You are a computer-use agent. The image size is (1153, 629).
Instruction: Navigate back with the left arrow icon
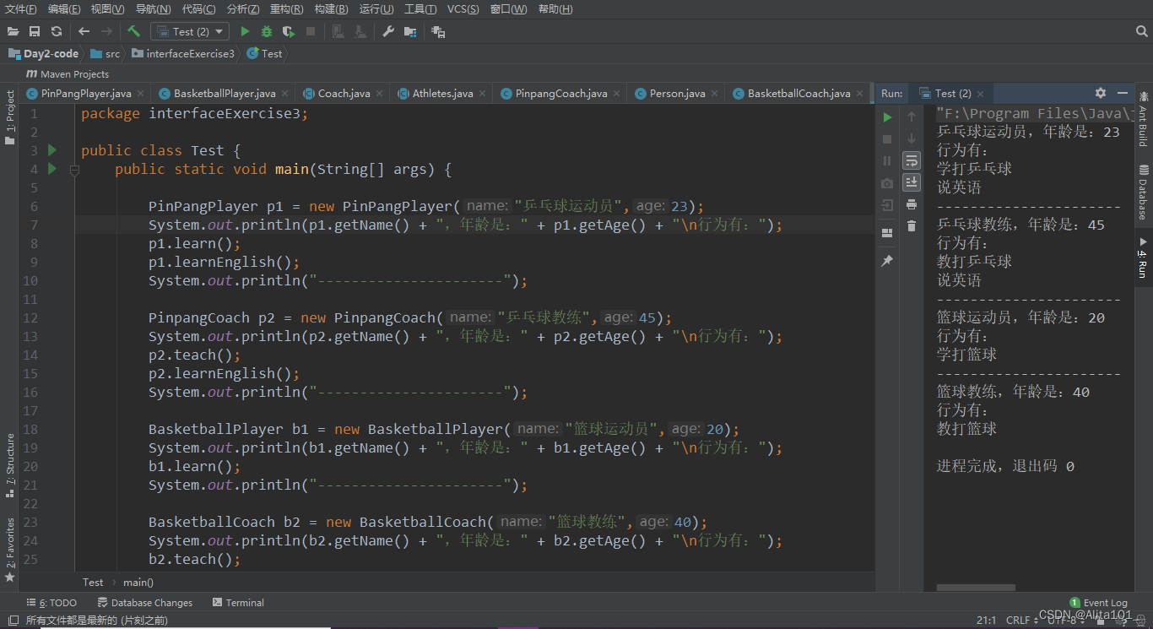[84, 31]
